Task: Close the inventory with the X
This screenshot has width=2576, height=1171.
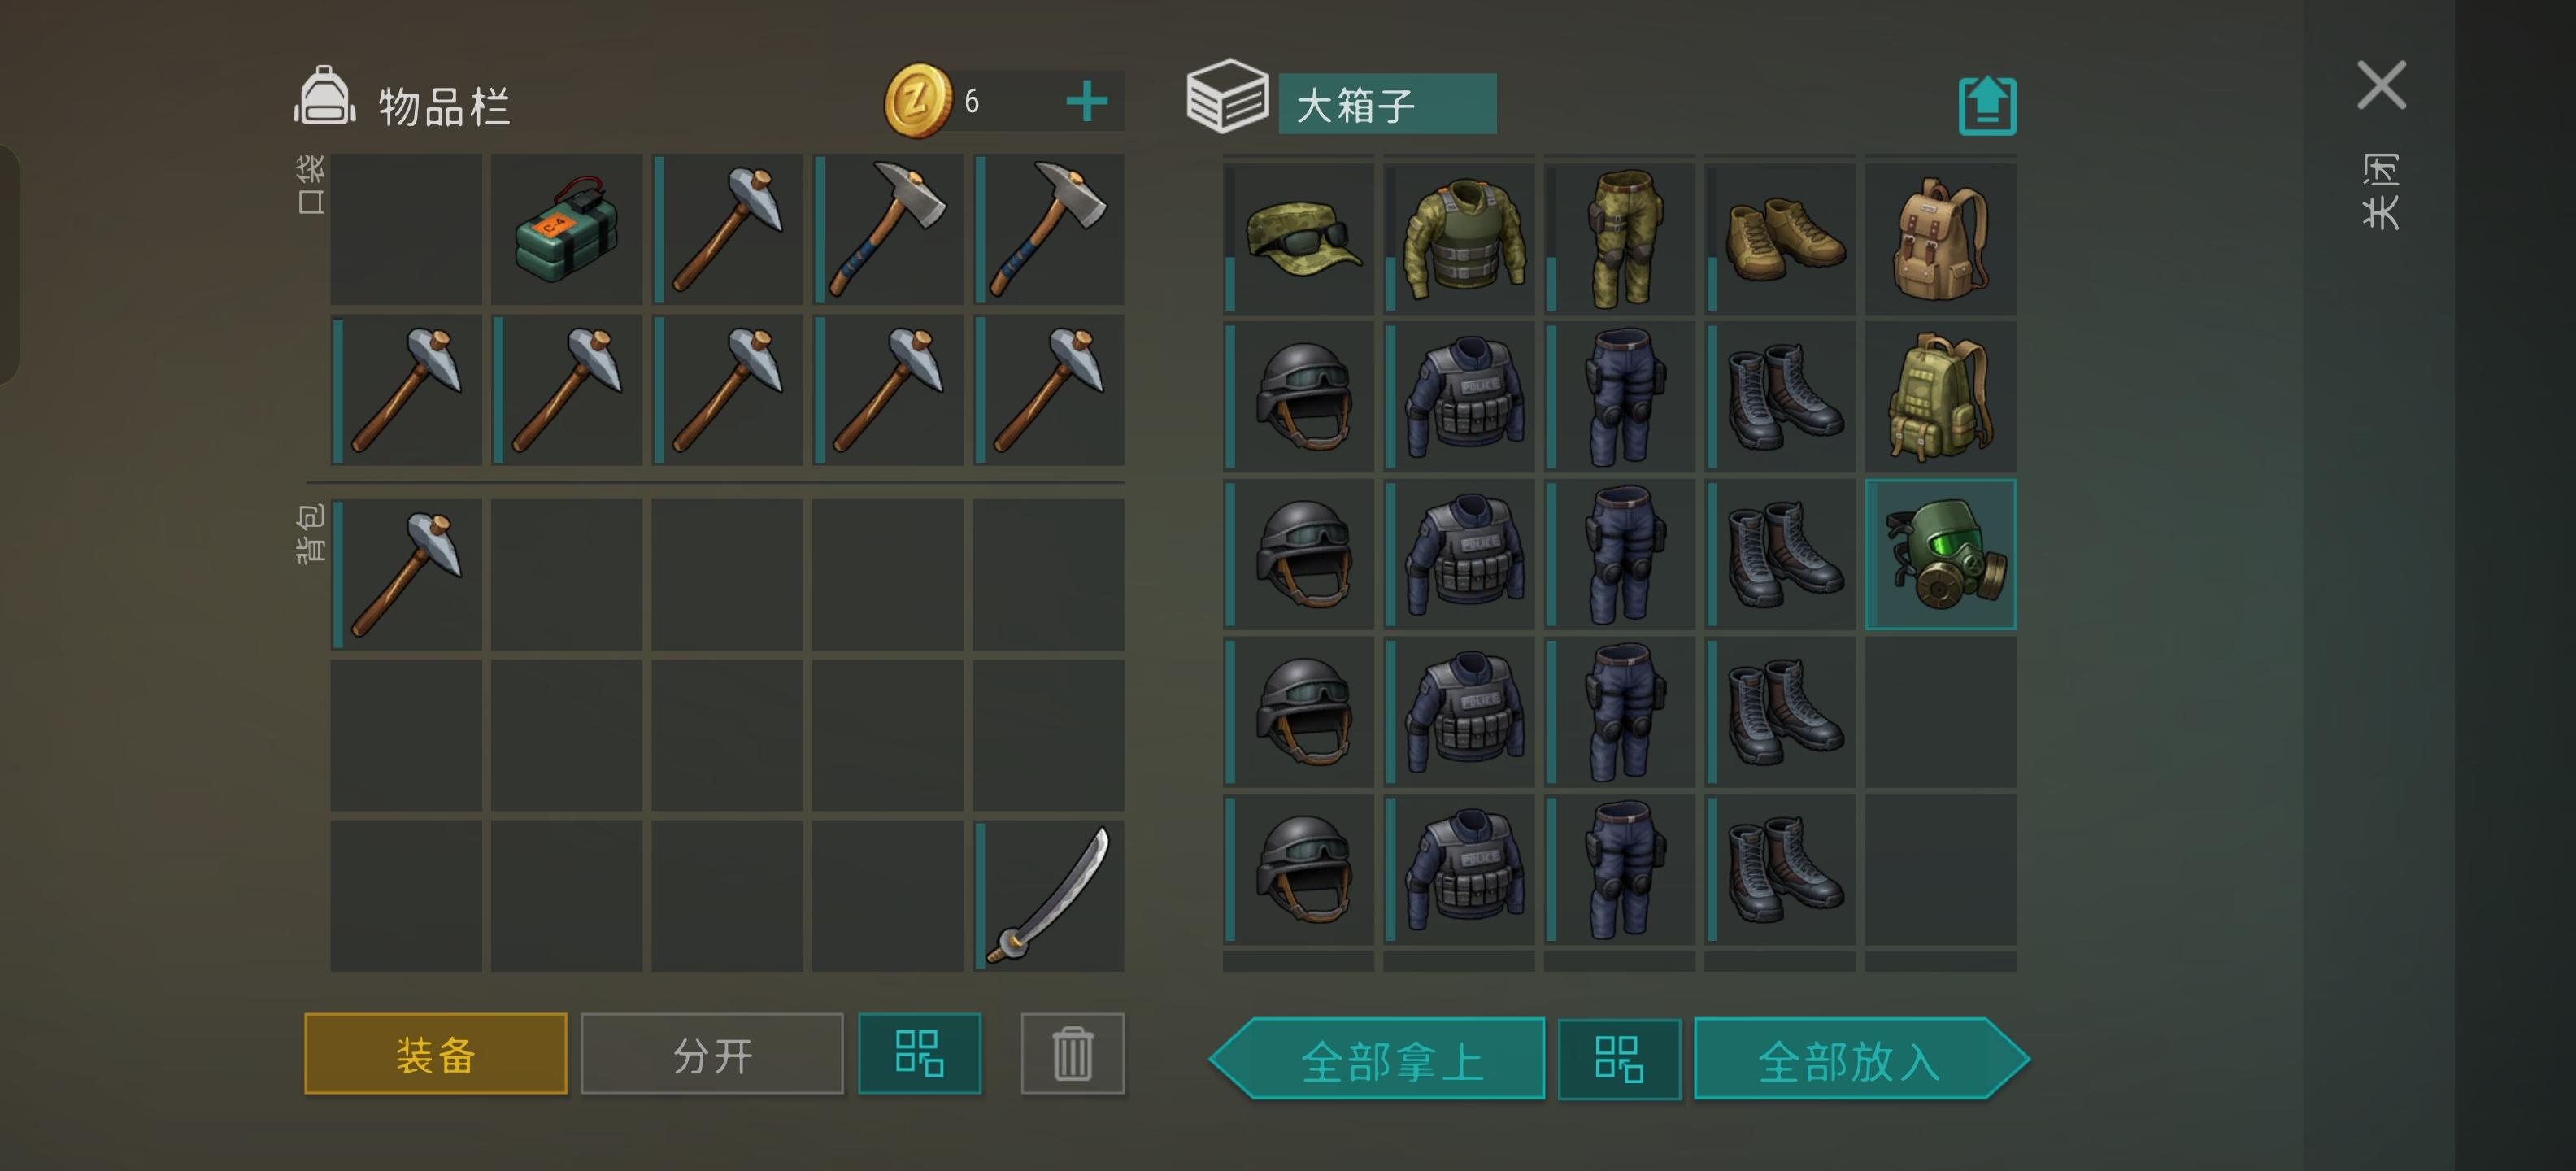Action: point(2381,85)
